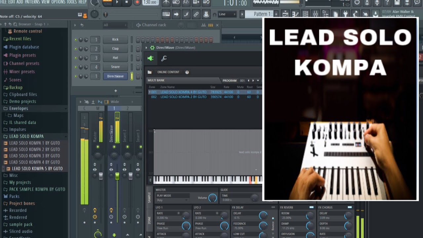Toggle the step editing arrow icon
Viewport: 423px width, 238px height.
point(176,14)
